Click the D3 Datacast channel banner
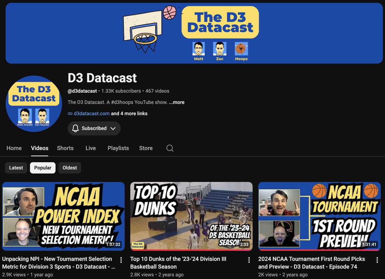Image resolution: width=385 pixels, height=279 pixels. pos(194,33)
